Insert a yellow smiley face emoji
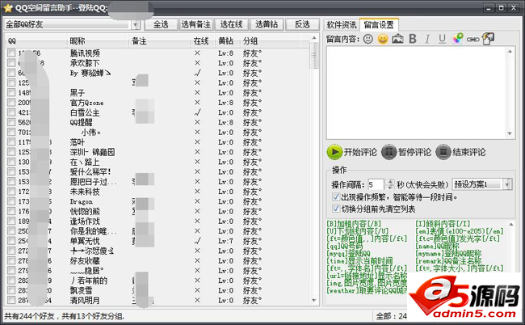 pyautogui.click(x=383, y=39)
